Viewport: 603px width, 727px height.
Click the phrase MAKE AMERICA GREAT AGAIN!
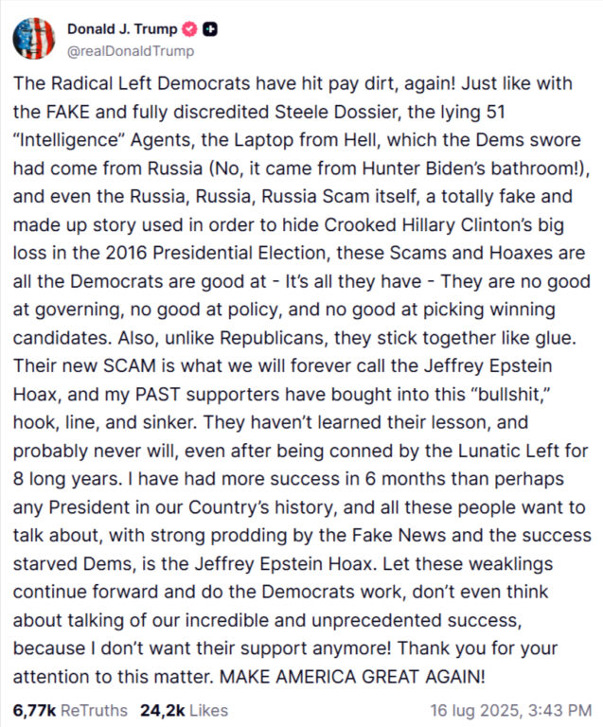[x=352, y=677]
